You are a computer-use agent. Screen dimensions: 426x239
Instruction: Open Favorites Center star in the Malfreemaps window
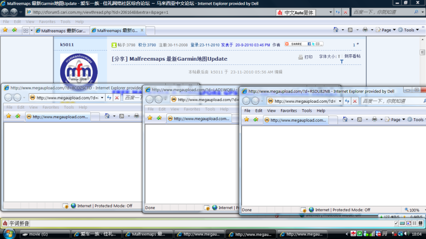5,30
